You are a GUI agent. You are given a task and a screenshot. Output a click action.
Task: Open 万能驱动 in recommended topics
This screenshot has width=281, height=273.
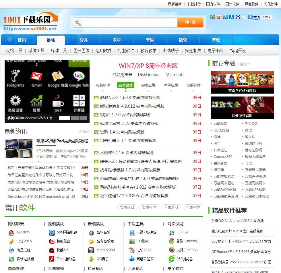220,124
